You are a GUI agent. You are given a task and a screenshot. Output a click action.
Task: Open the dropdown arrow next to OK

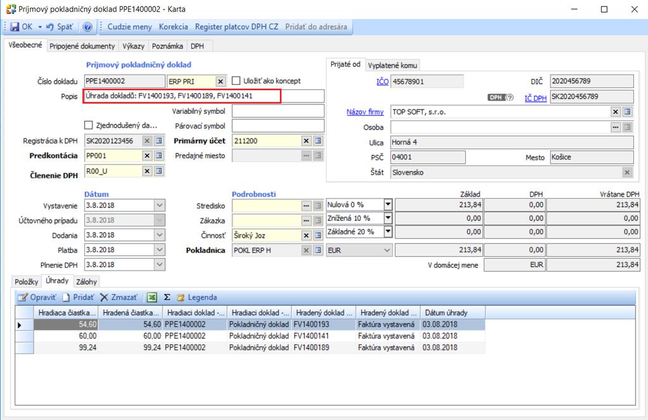40,27
